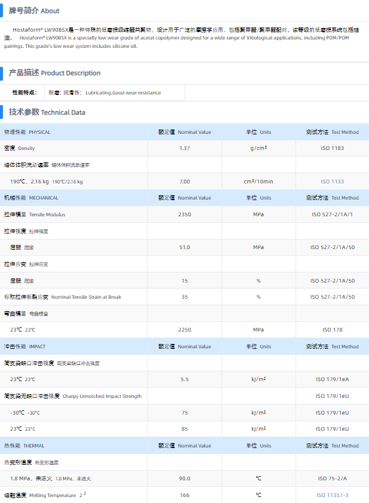The image size is (369, 503).
Task: Click the 190℃, 2.16 kg row label
Action: [x=47, y=182]
